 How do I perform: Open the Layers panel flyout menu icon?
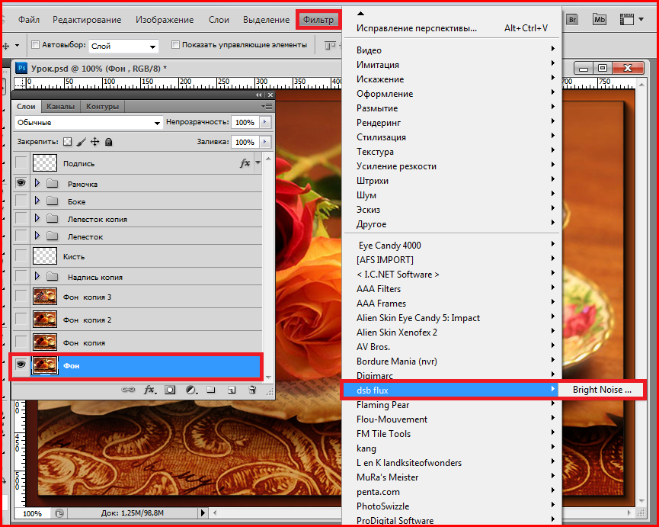pyautogui.click(x=267, y=106)
